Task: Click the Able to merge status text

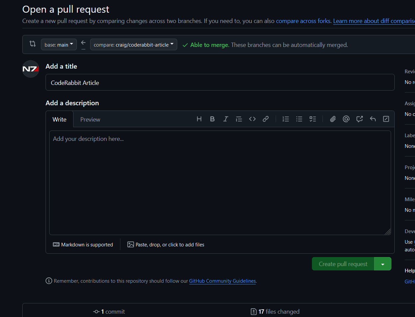Action: point(209,45)
